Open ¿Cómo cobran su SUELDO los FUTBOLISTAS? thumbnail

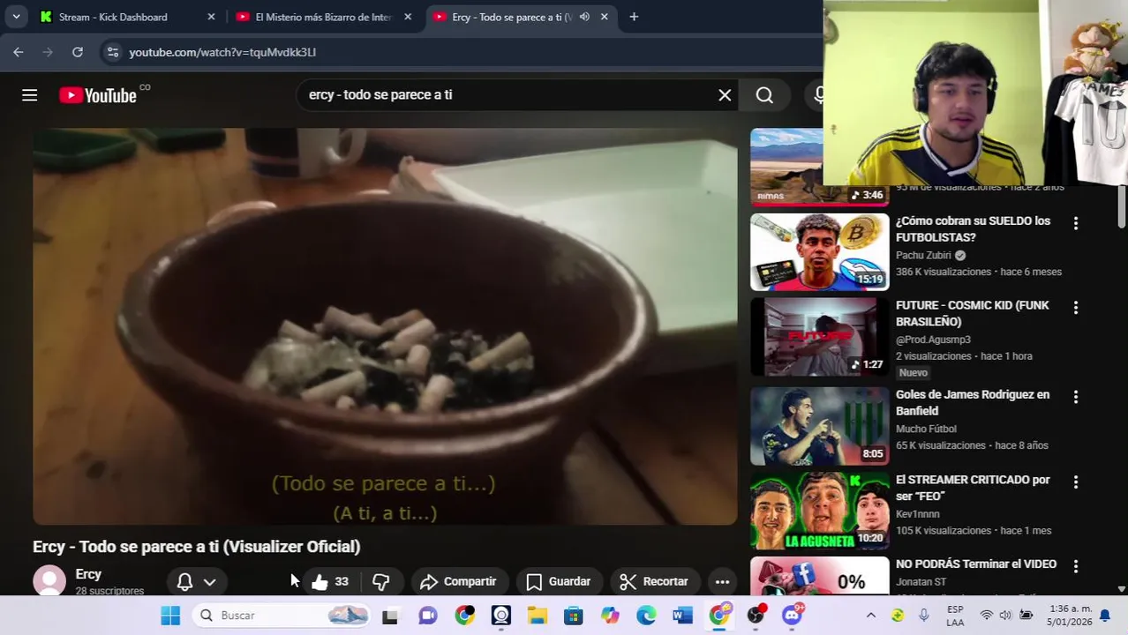[820, 252]
